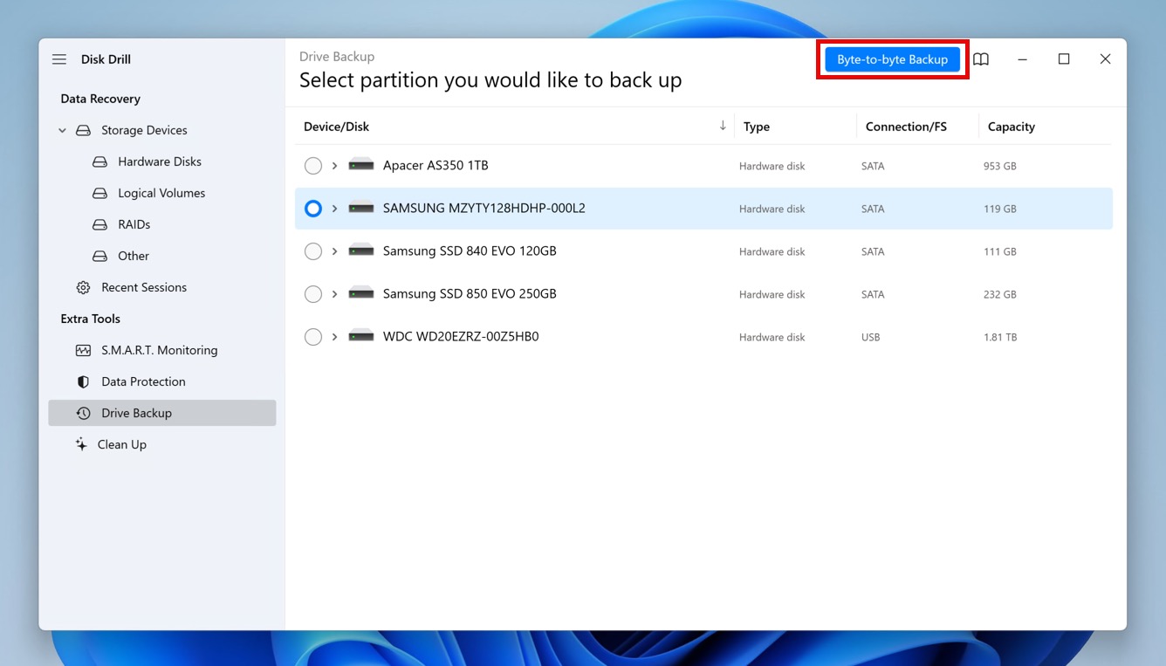Open the RAIDs section
Viewport: 1166px width, 666px height.
(x=134, y=224)
